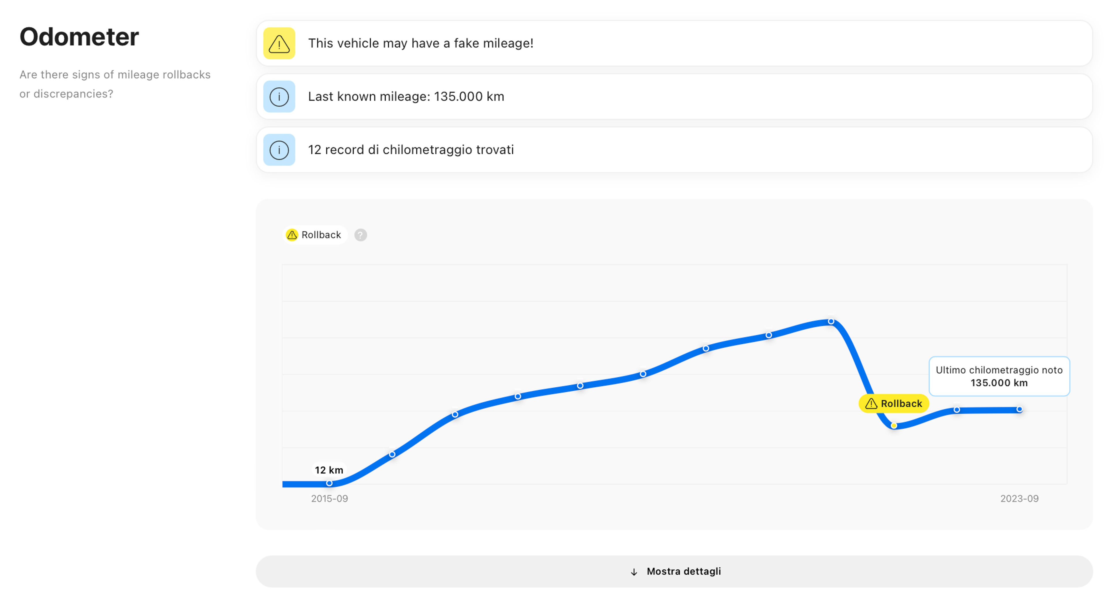Click the down arrow in Mostra dettagli
This screenshot has height=608, width=1108.
click(x=634, y=572)
